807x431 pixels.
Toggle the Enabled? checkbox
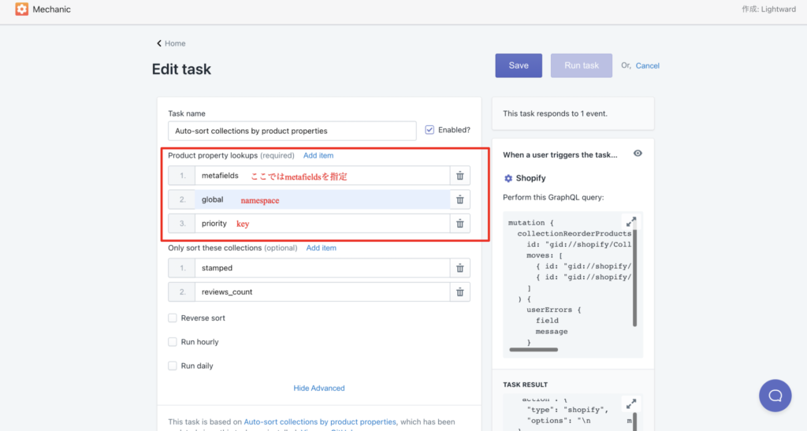tap(430, 129)
